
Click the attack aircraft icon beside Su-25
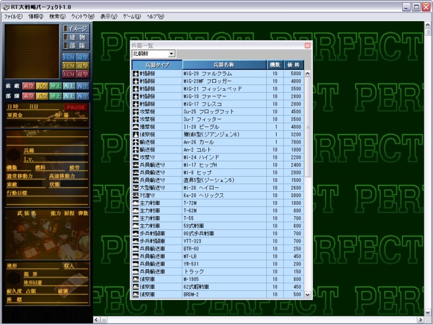136,111
